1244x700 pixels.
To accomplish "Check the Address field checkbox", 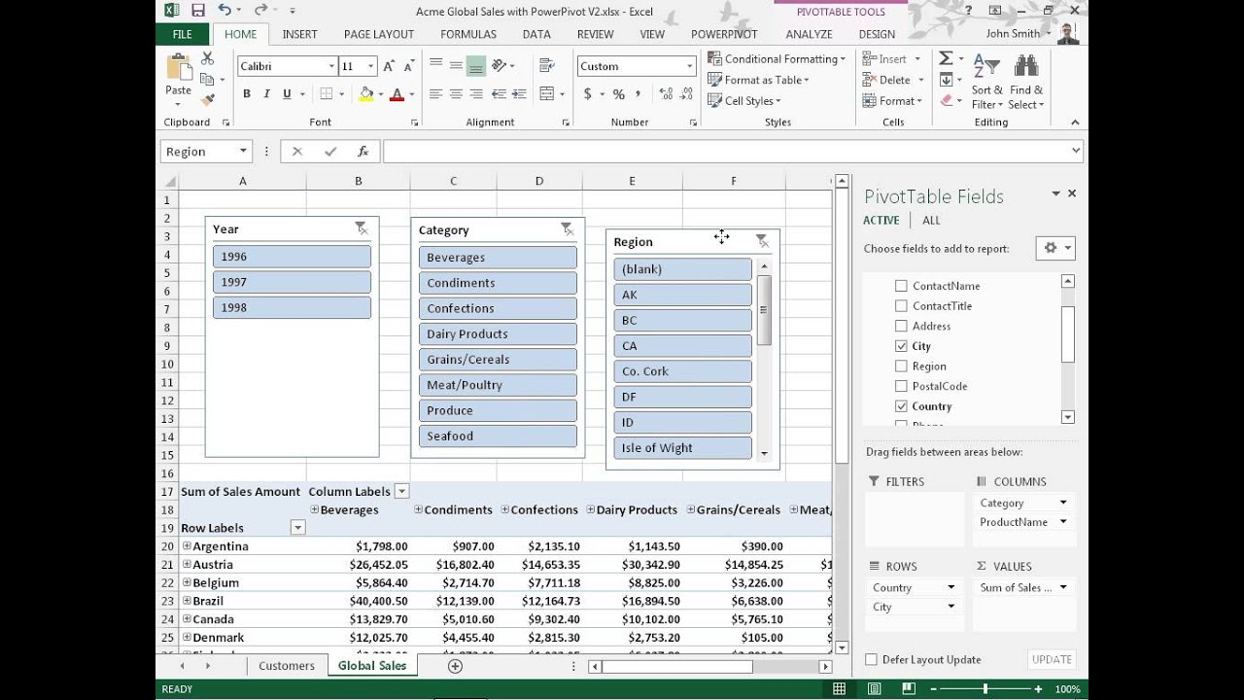I will (x=901, y=326).
